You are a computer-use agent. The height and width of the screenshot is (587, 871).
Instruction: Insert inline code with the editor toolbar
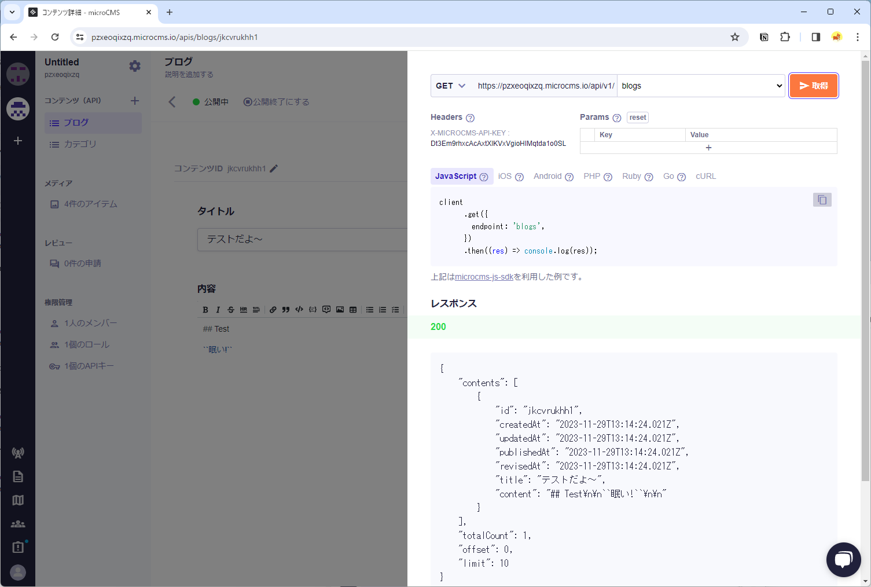point(299,310)
